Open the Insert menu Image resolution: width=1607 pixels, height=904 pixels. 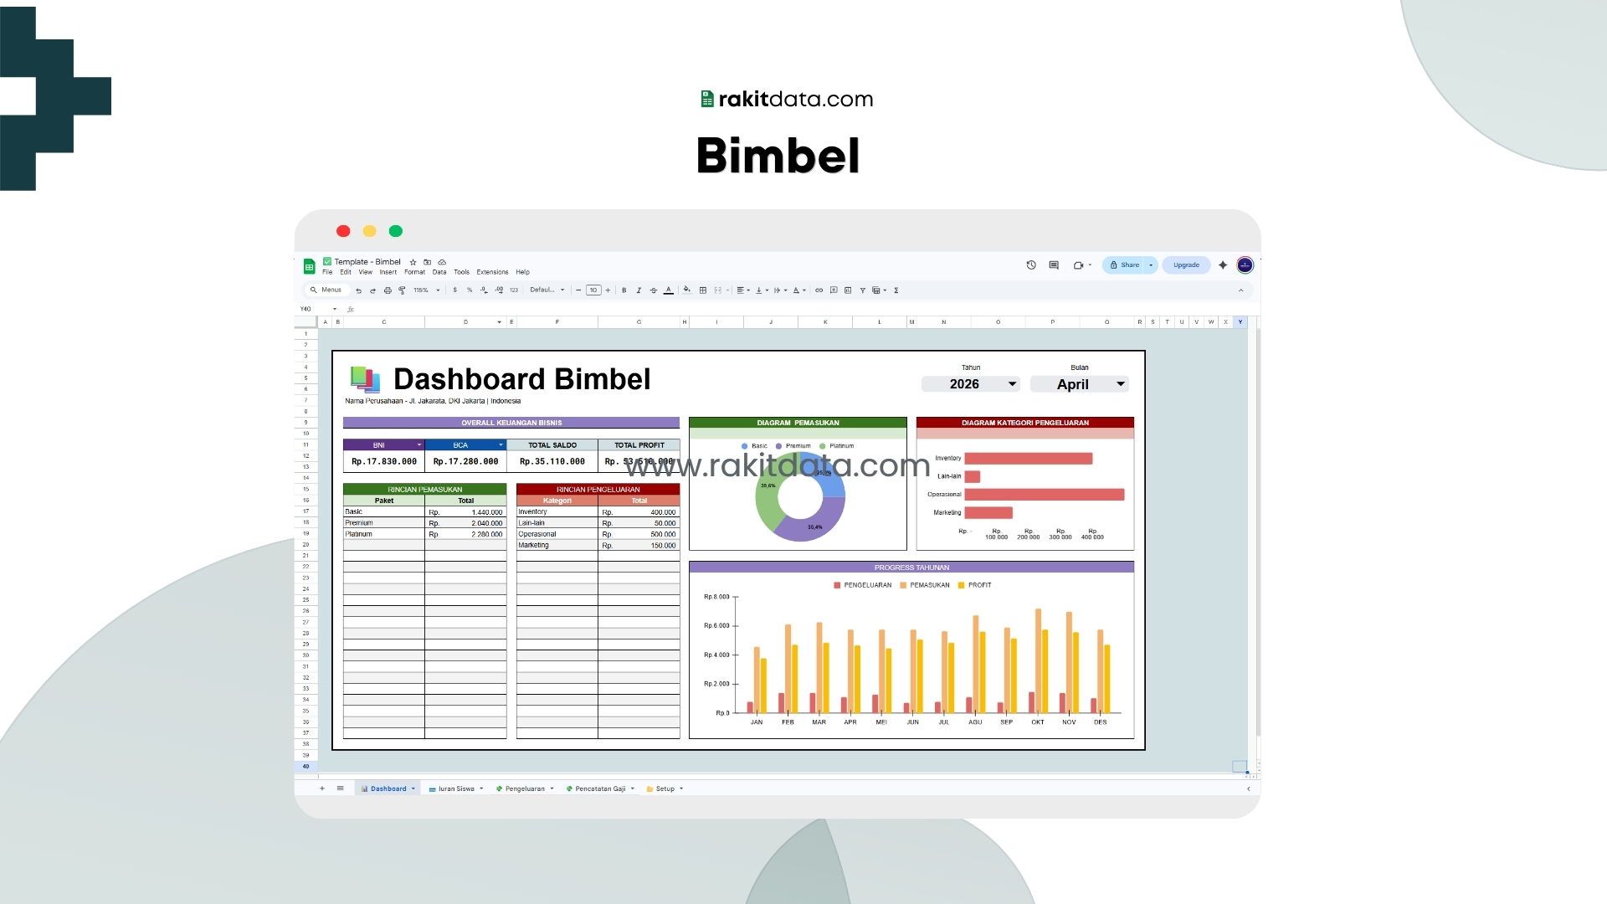click(388, 272)
